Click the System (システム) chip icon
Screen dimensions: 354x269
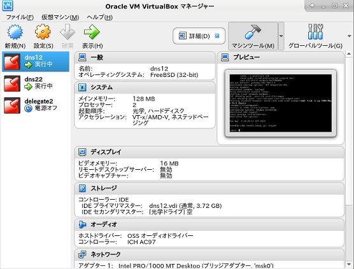coord(82,87)
